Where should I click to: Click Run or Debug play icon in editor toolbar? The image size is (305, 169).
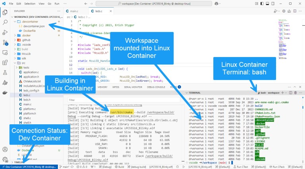[x=276, y=11]
